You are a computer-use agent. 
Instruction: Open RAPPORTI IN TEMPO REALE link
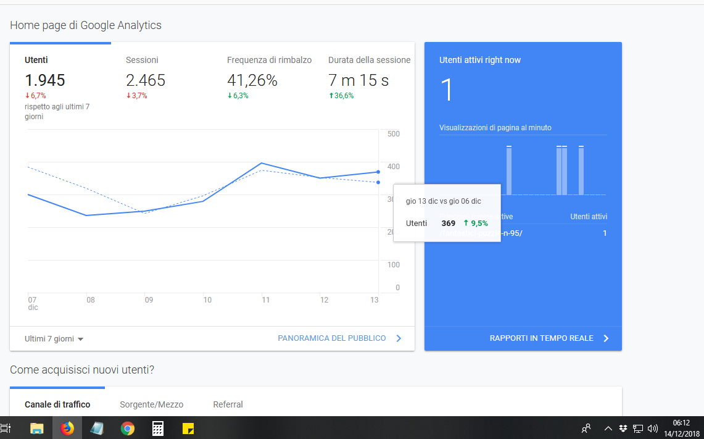click(542, 338)
